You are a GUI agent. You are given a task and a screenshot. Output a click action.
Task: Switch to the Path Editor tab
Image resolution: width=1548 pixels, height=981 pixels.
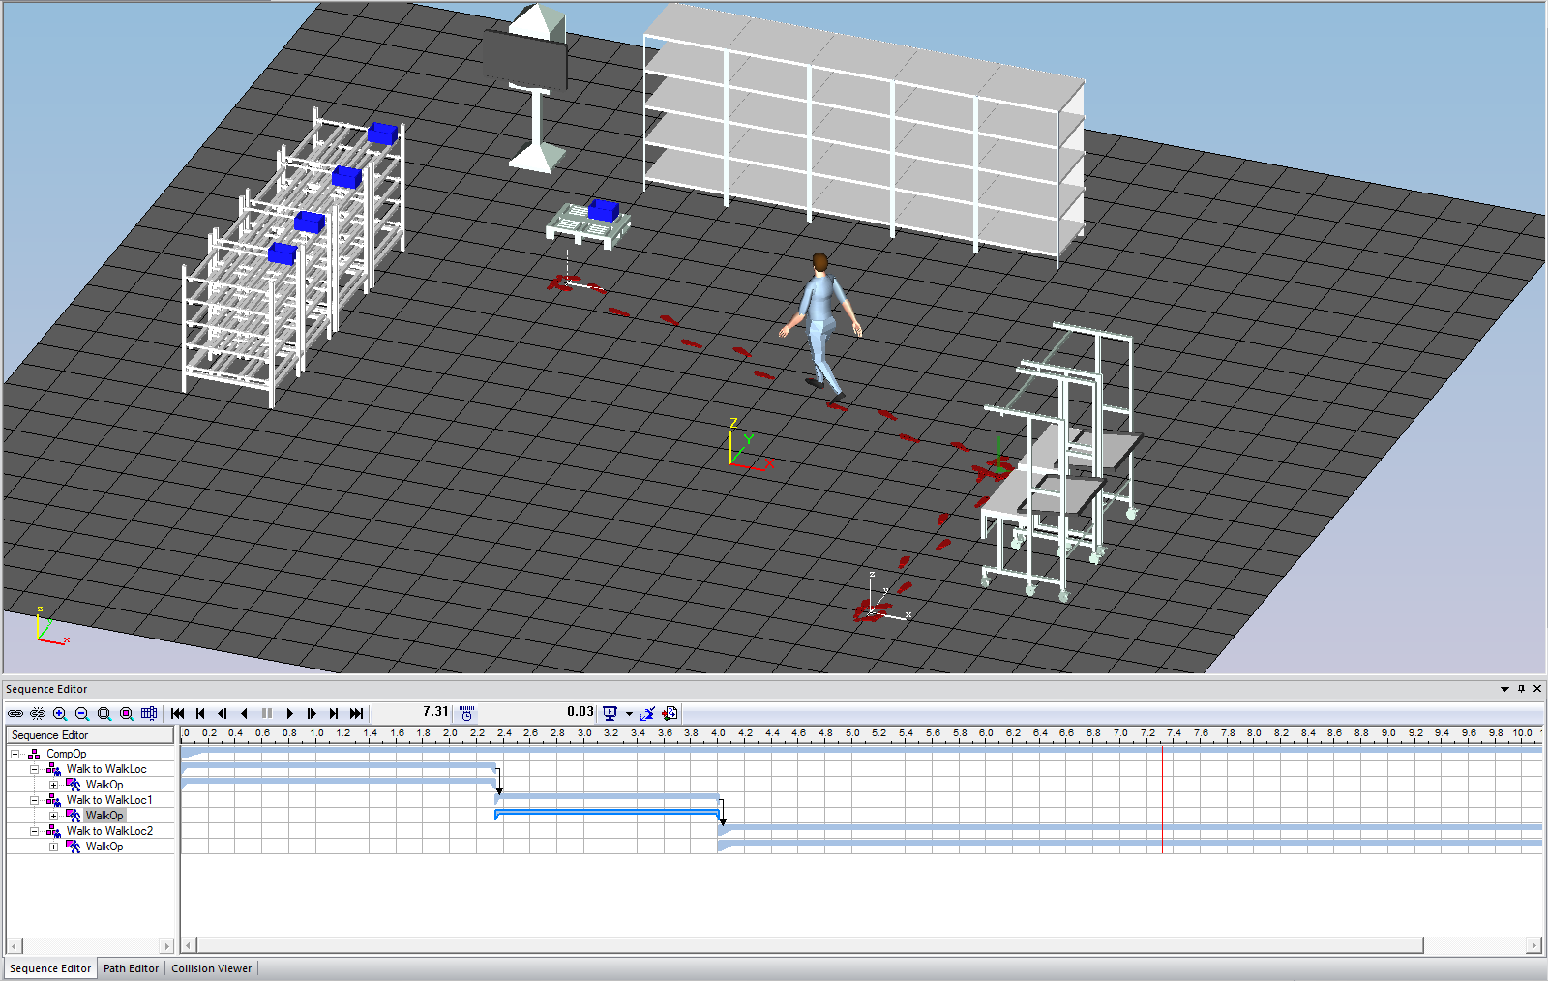tap(131, 968)
